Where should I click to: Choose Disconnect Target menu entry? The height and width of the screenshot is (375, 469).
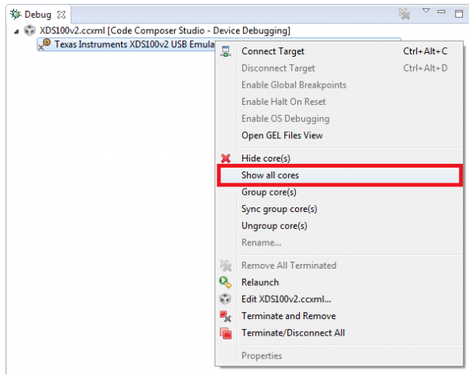340,68
